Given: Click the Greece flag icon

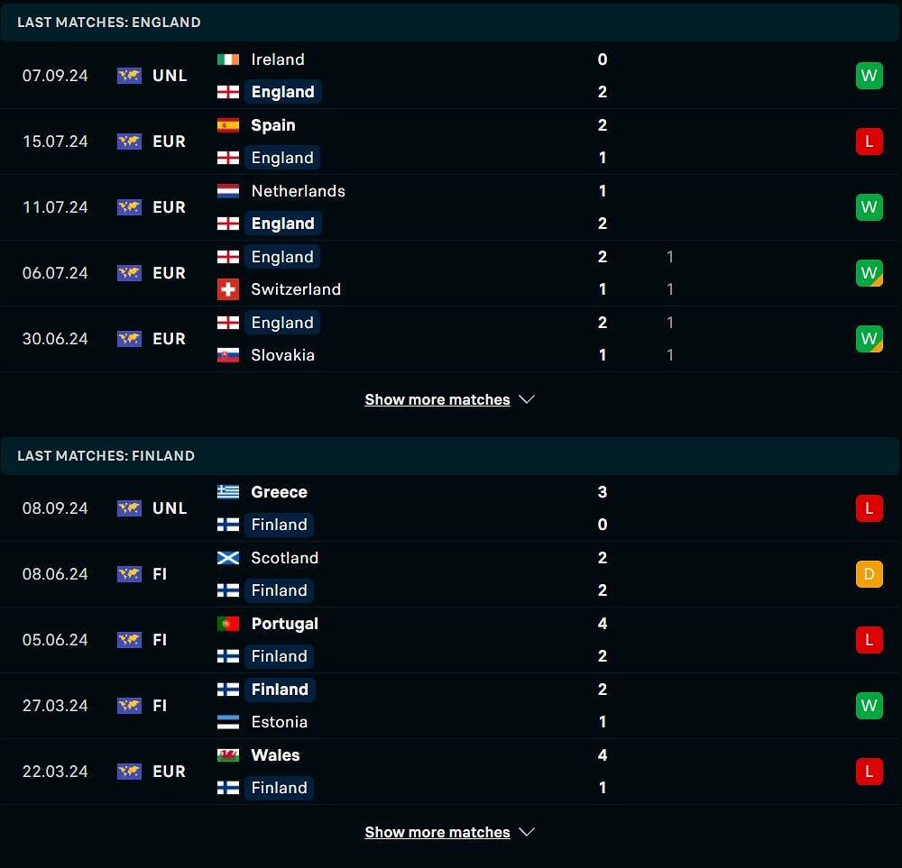Looking at the screenshot, I should click(228, 492).
